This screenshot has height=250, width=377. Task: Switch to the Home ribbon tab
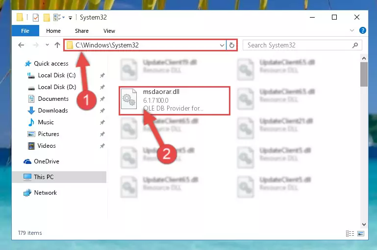coord(53,31)
